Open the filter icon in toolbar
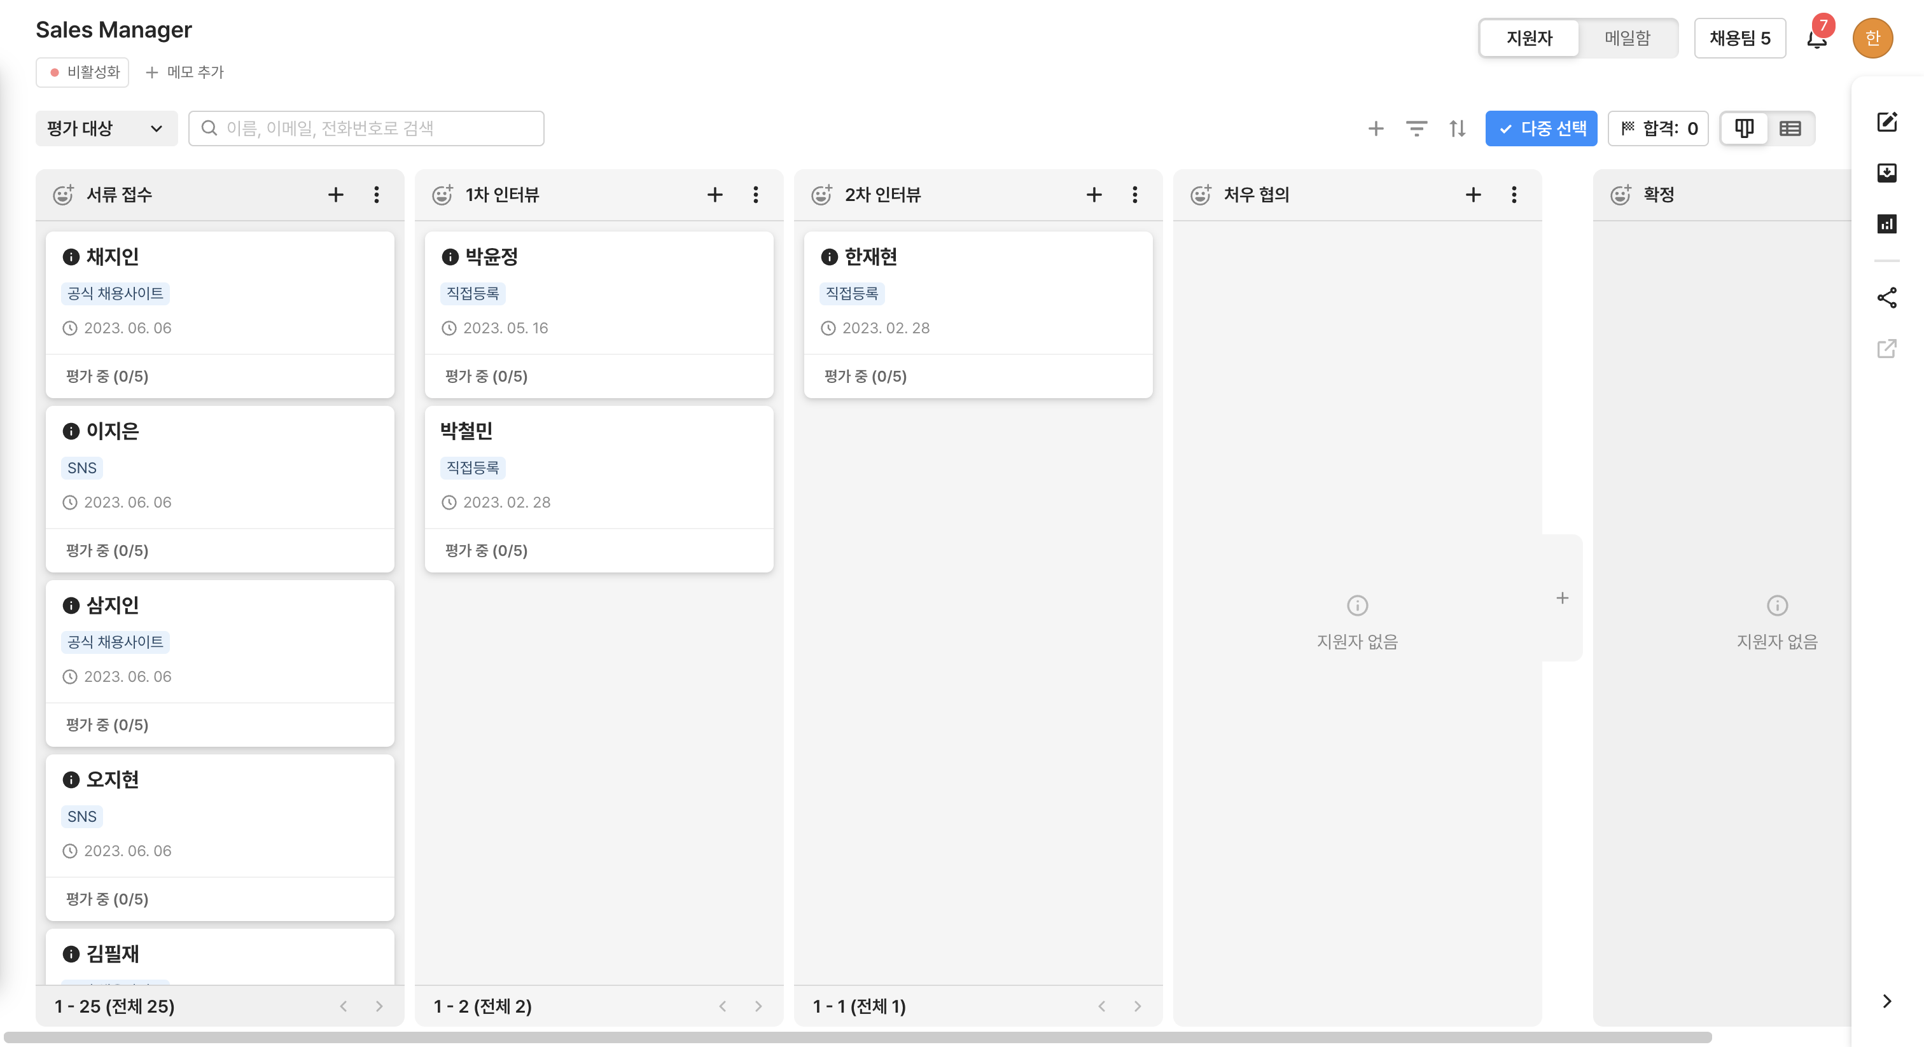The width and height of the screenshot is (1924, 1047). (1416, 128)
